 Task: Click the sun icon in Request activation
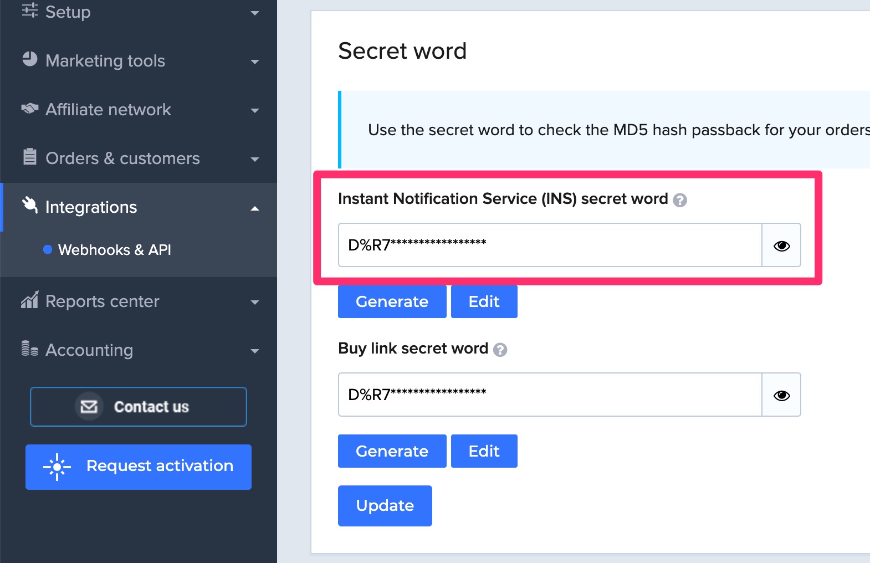57,467
